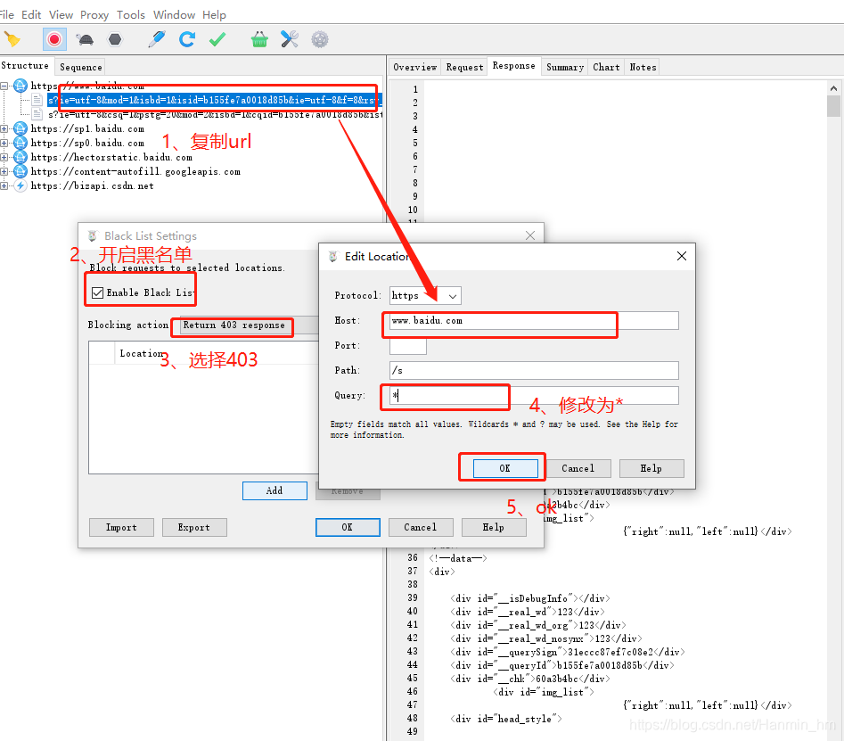This screenshot has width=844, height=741.
Task: Click the globe icon for sp1.baidu.com
Action: point(20,128)
